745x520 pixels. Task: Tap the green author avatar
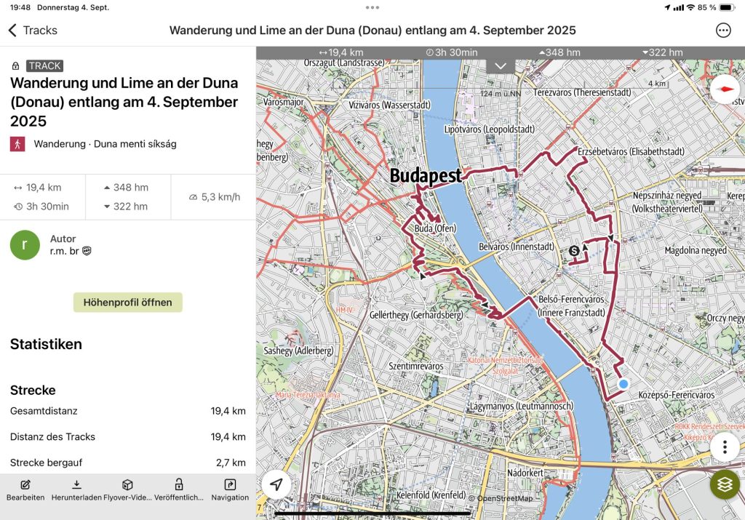25,245
